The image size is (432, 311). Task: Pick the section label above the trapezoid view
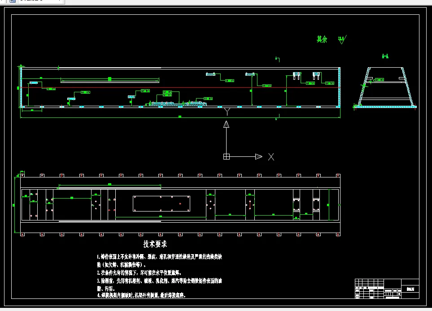[385, 56]
